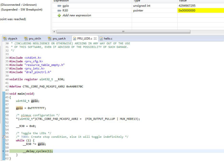Click the value 4294967295
Viewport: 224px width, 161px height.
(187, 6)
